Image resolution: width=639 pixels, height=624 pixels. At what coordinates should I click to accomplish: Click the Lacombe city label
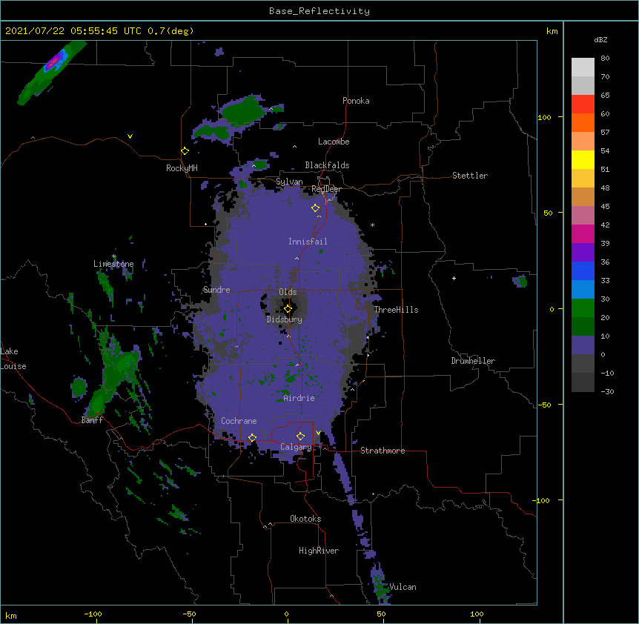334,142
